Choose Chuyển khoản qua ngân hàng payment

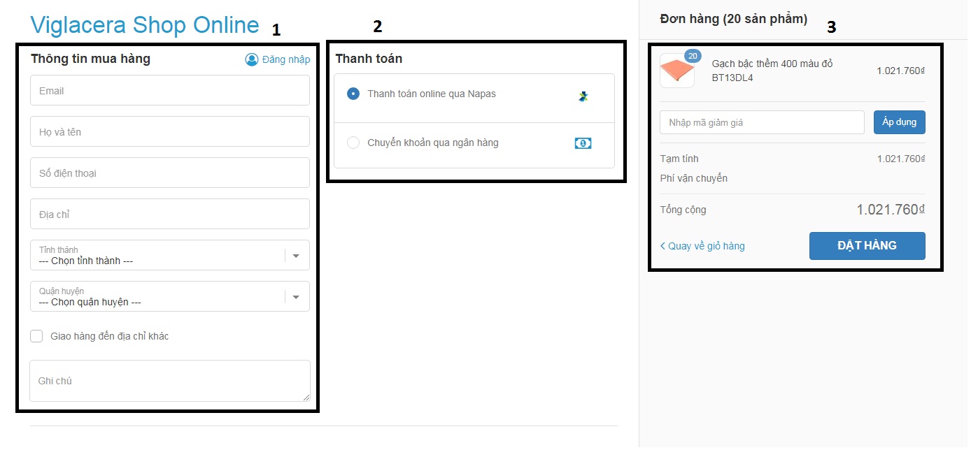[x=353, y=143]
